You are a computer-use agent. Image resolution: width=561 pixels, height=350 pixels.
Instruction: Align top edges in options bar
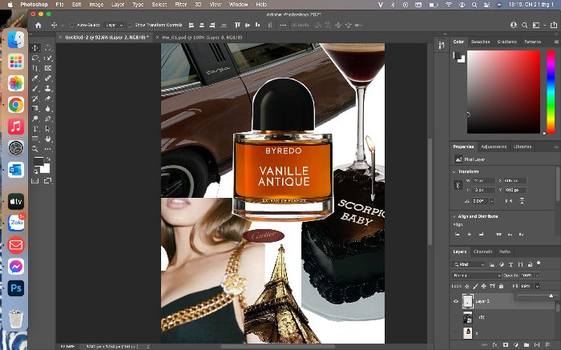pos(237,26)
